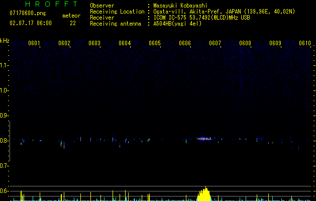This screenshot has height=201, width=316.
Task: Click the gray vertical frequency range bar
Action: (x=10, y=141)
